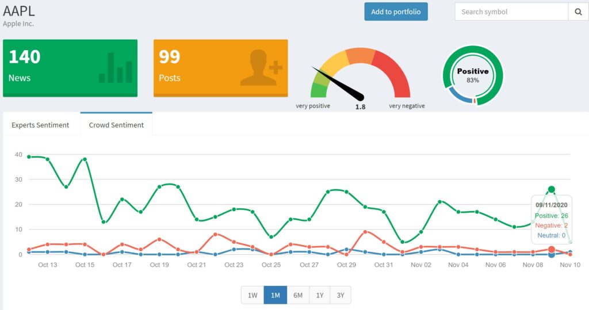The height and width of the screenshot is (310, 589).
Task: Open the 99 Posts orange card
Action: coord(221,68)
